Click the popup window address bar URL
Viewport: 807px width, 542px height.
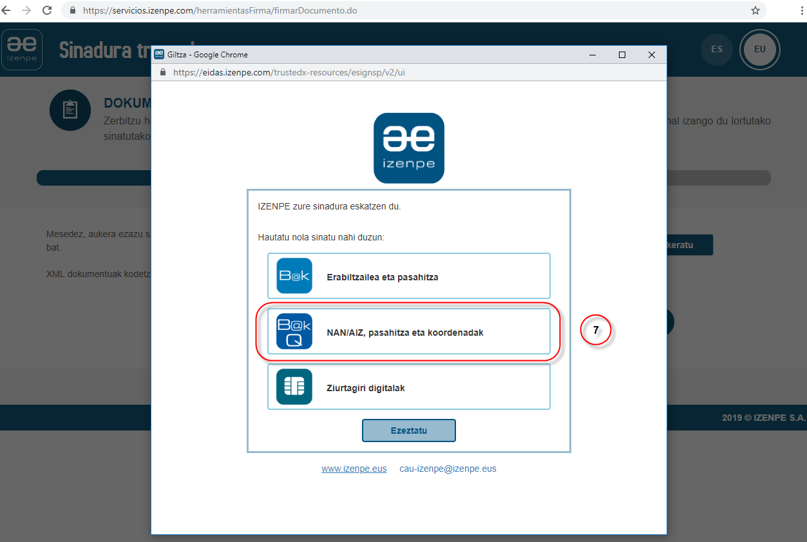[x=289, y=73]
